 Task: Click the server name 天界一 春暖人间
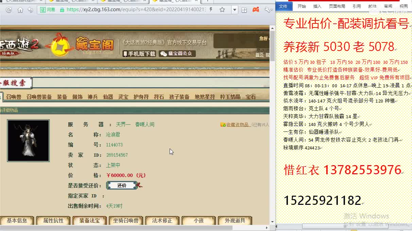(135, 124)
